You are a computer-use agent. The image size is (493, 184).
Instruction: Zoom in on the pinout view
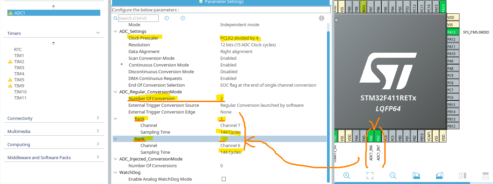pyautogui.click(x=347, y=175)
